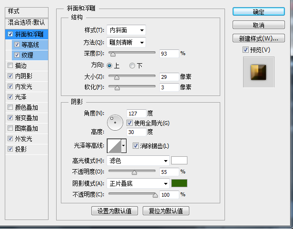This screenshot has height=229, width=293.
Task: Open 投影 settings panel
Action: (21, 149)
